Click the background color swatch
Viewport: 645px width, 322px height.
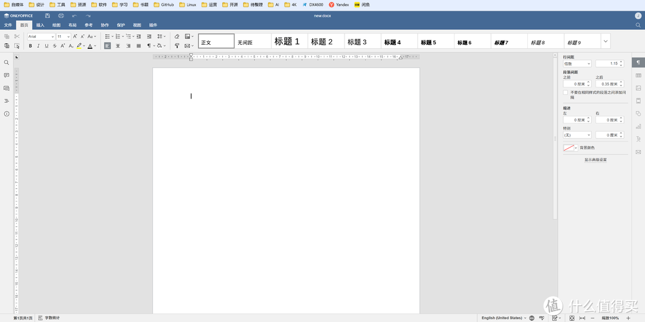click(x=569, y=148)
